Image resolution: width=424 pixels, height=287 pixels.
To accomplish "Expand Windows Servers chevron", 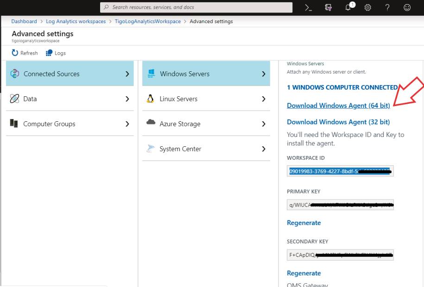I will pos(264,74).
